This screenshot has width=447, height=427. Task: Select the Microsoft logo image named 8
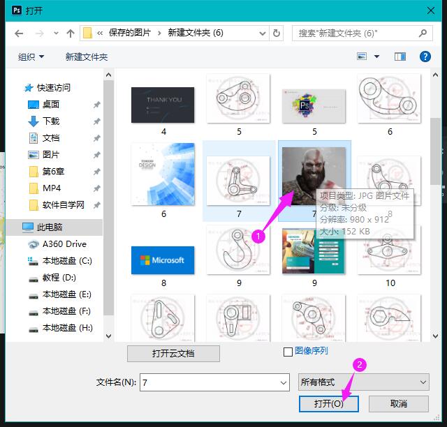(x=163, y=260)
